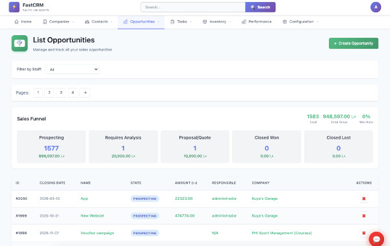
Task: Select the Closed Won funnel card
Action: pos(266,146)
